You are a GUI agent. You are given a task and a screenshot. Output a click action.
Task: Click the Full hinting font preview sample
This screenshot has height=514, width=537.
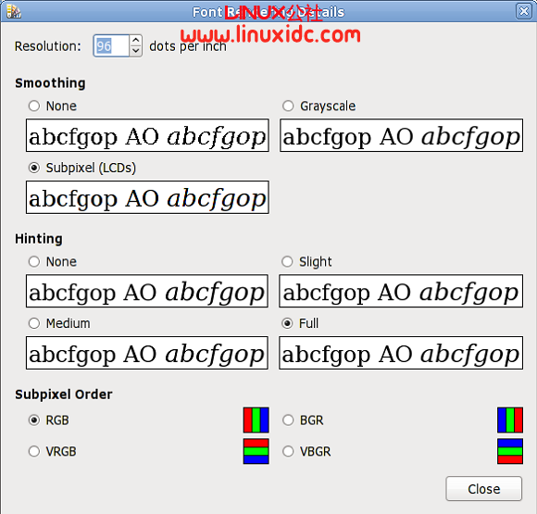[x=401, y=353]
